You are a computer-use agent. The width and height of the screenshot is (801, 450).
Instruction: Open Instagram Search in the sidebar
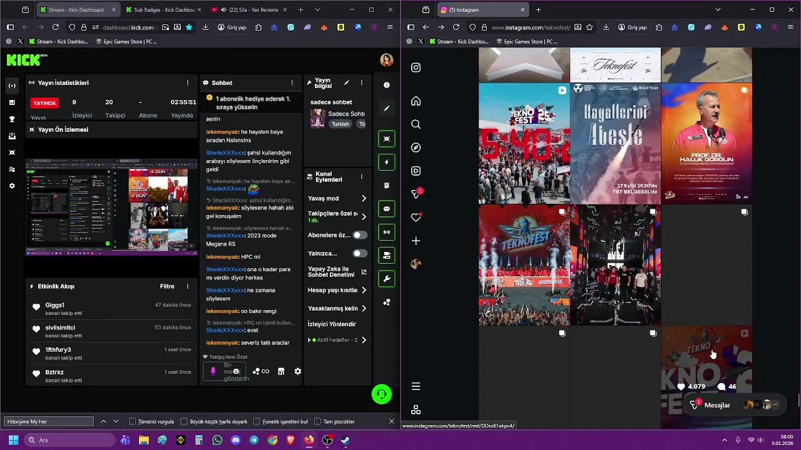coord(416,124)
